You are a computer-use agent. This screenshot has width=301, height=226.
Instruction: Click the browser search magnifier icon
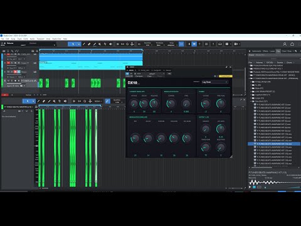click(296, 51)
